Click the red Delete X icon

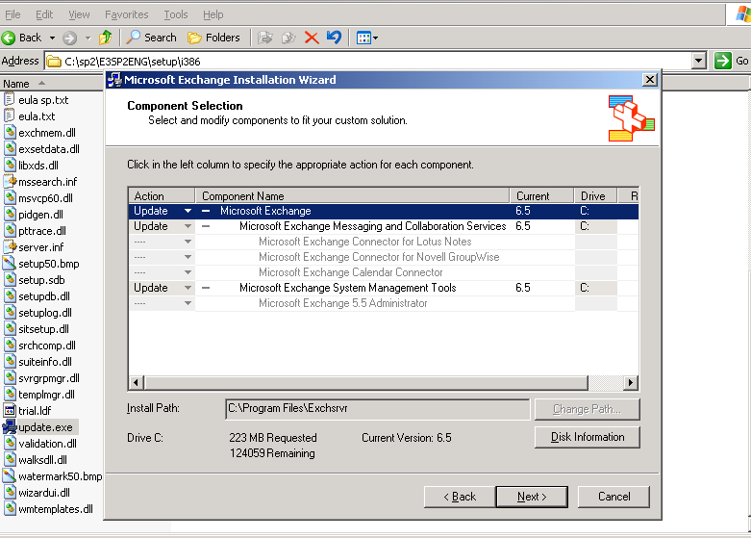click(312, 38)
